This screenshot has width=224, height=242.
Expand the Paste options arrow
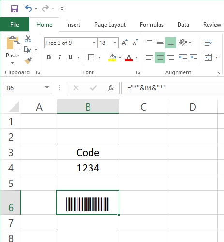click(13, 63)
